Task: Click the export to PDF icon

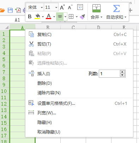Action: tap(18, 10)
